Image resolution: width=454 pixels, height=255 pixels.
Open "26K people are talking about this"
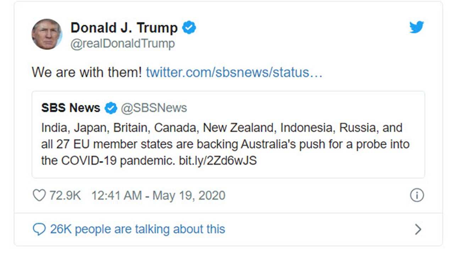[x=137, y=229]
